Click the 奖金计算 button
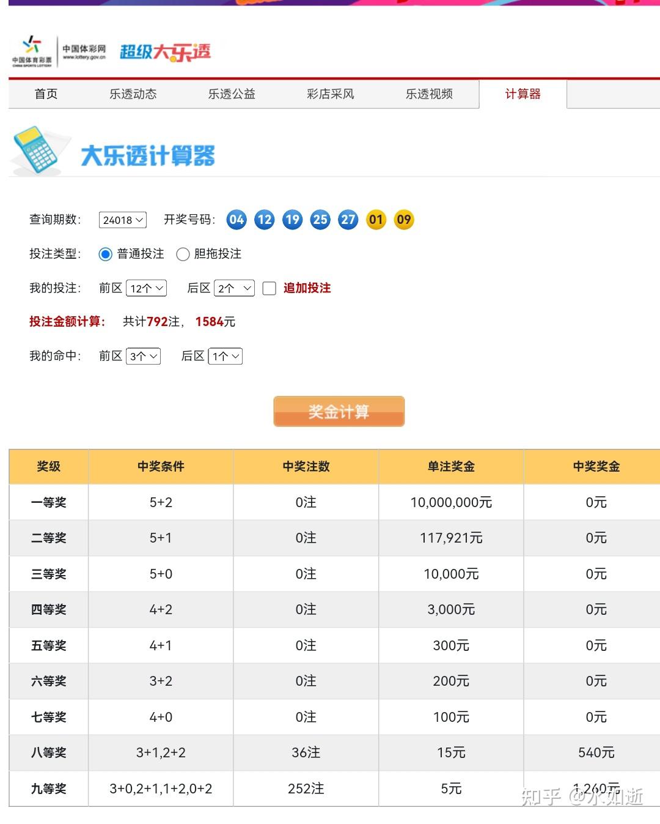 [339, 411]
